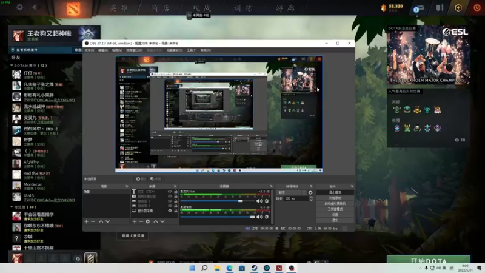Image resolution: width=485 pixels, height=273 pixels.
Task: Click the Dota Plus hexagon icon
Action: [458, 8]
